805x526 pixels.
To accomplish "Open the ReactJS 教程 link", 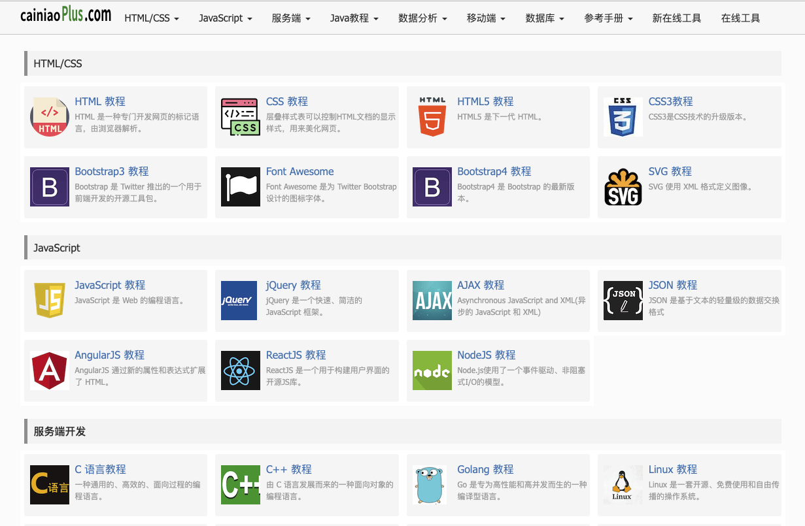I will 296,355.
